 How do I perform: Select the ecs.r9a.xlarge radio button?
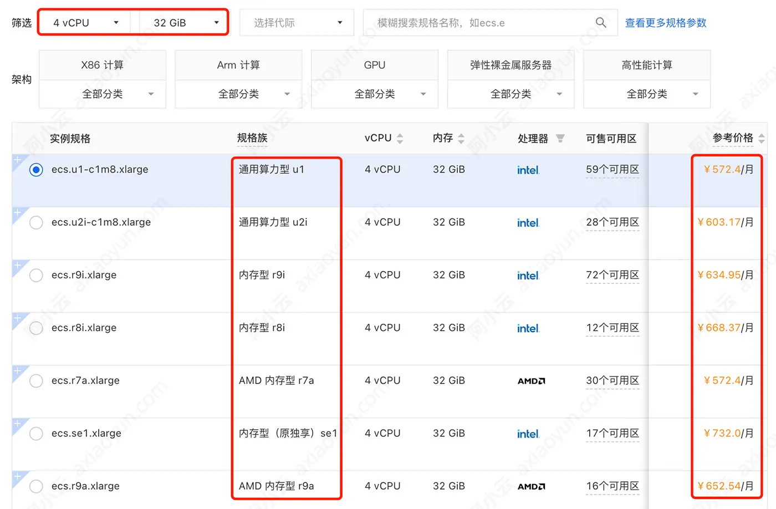tap(36, 486)
